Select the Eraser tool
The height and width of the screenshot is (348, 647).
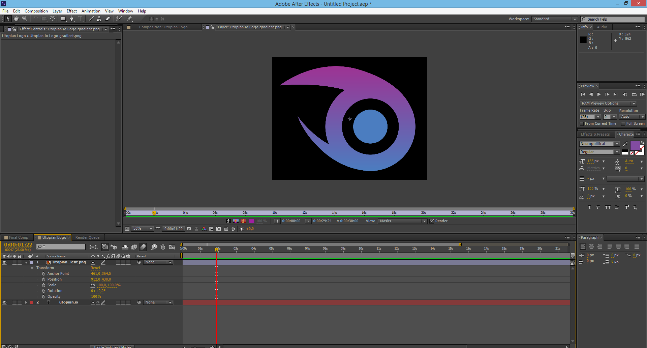tap(108, 19)
